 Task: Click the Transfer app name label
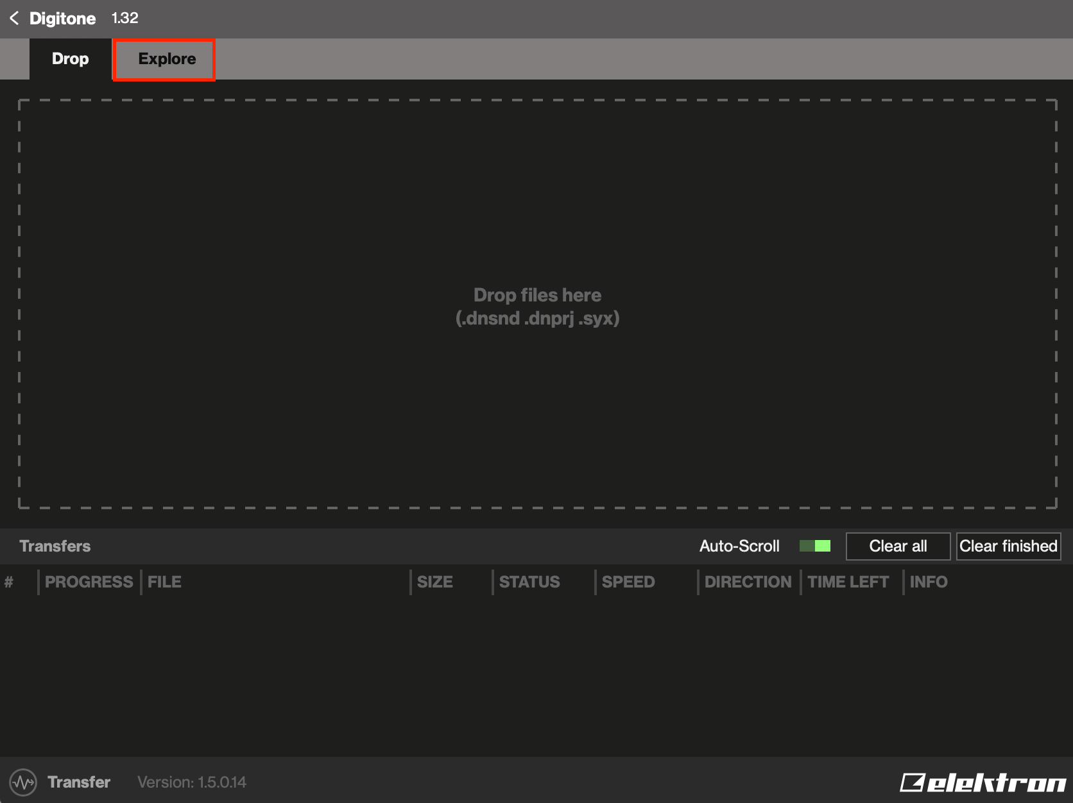pyautogui.click(x=79, y=782)
